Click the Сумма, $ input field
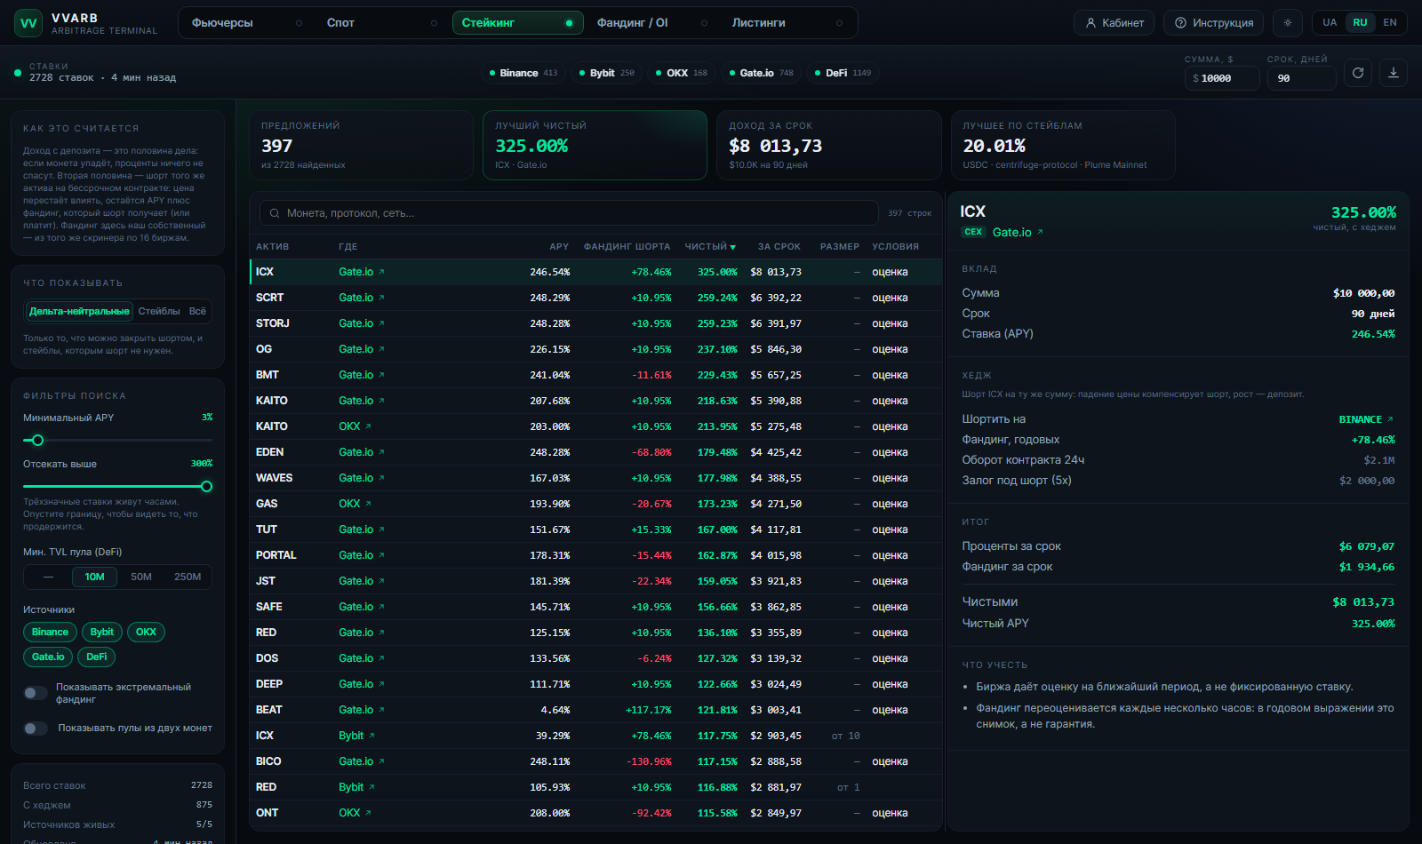Screen dimensions: 1422x844 pos(1222,78)
